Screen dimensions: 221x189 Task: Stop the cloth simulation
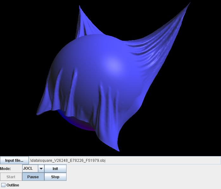(55, 177)
